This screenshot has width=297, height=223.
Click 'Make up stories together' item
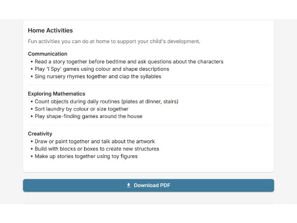pos(86,157)
